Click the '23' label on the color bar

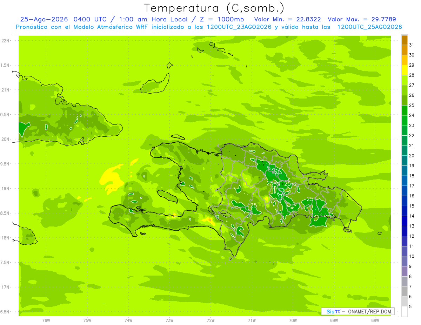(x=412, y=126)
